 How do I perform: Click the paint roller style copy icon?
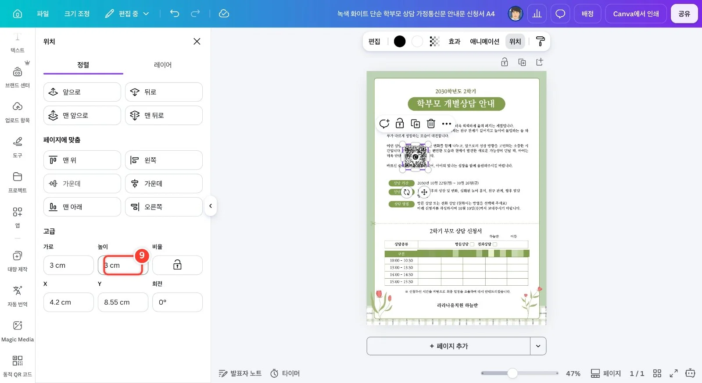(541, 41)
